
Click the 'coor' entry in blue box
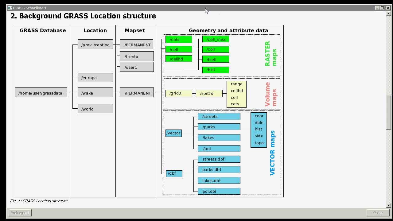259,116
